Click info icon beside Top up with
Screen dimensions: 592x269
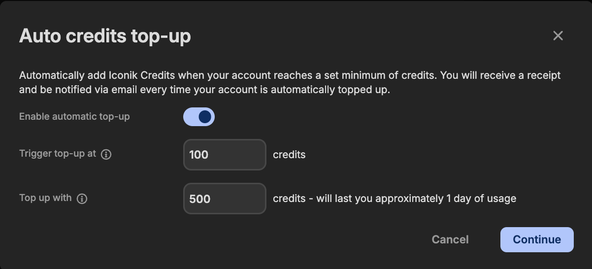pyautogui.click(x=82, y=199)
